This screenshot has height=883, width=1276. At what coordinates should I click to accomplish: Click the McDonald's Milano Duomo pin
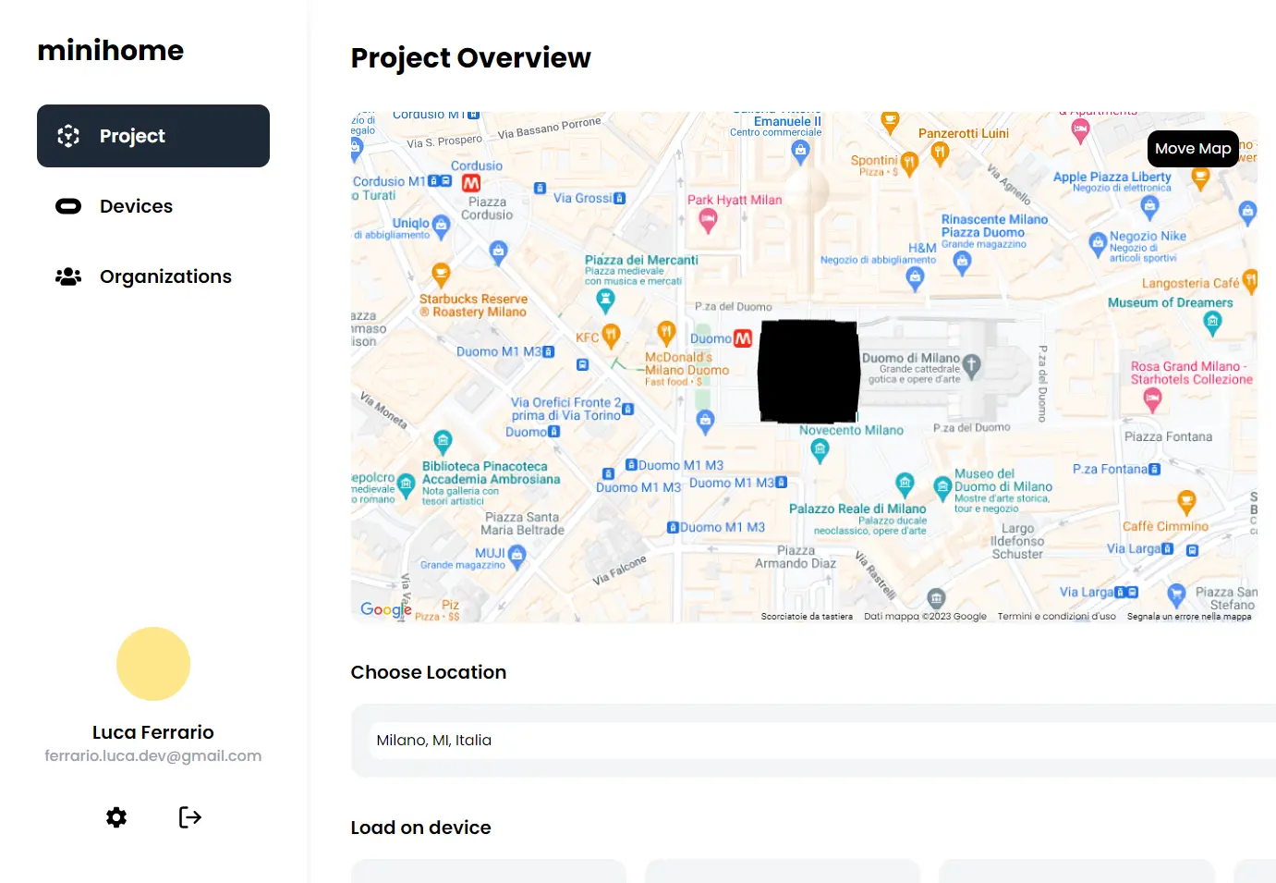tap(666, 333)
